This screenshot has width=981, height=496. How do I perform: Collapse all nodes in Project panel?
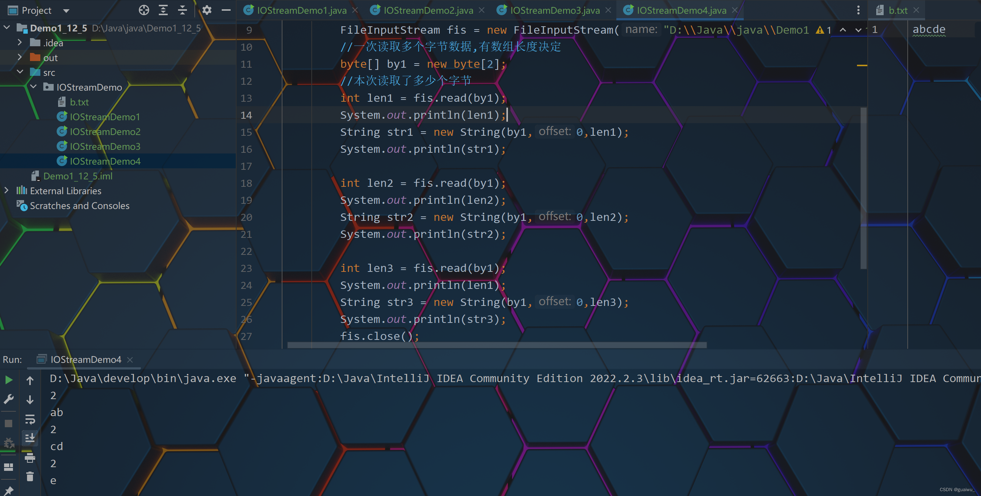[x=183, y=10]
